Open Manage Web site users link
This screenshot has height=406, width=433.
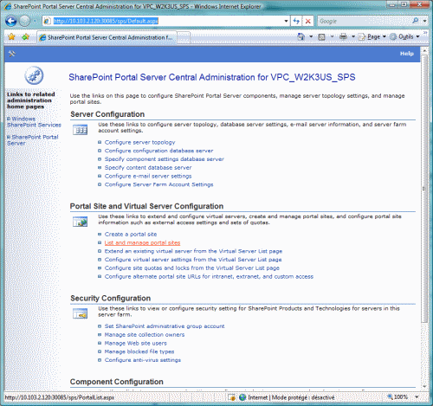[x=135, y=343]
